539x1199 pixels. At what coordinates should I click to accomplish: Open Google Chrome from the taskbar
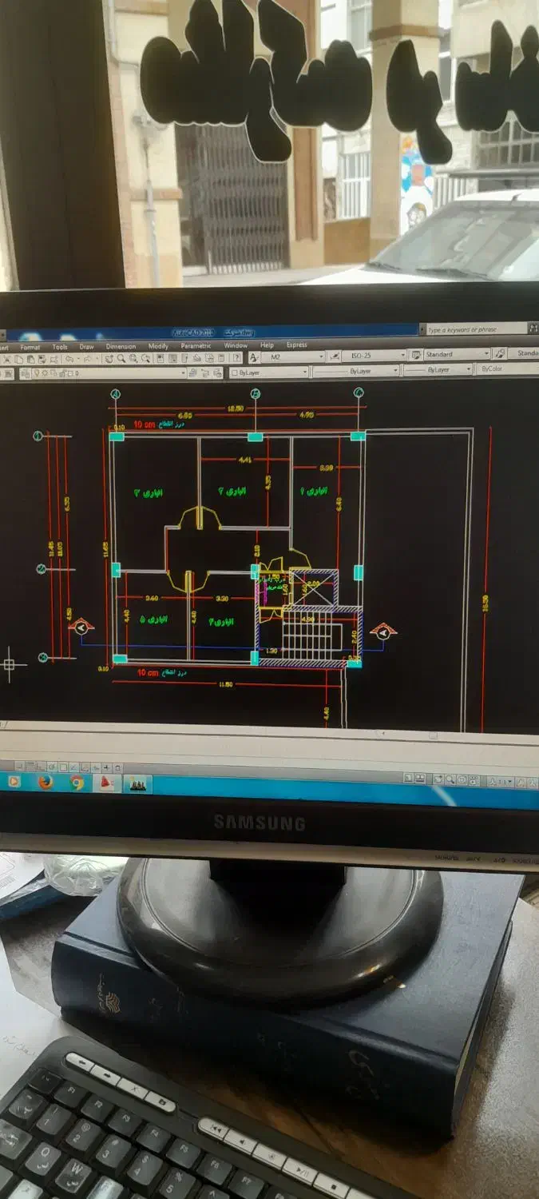point(77,783)
